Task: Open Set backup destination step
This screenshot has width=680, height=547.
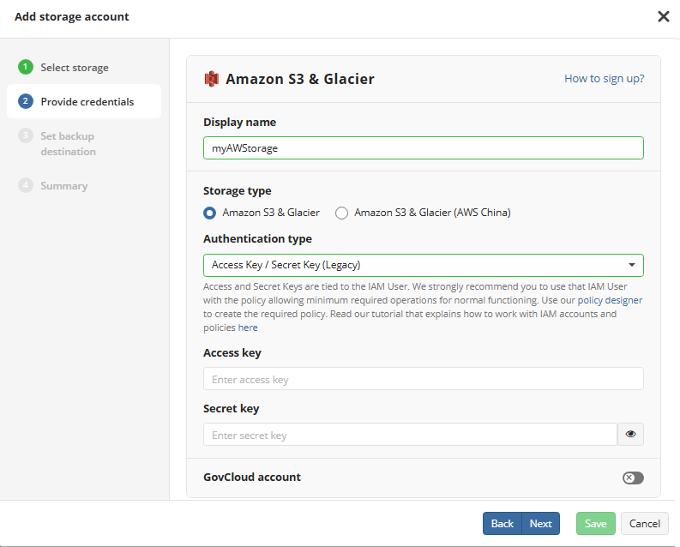Action: click(x=68, y=144)
